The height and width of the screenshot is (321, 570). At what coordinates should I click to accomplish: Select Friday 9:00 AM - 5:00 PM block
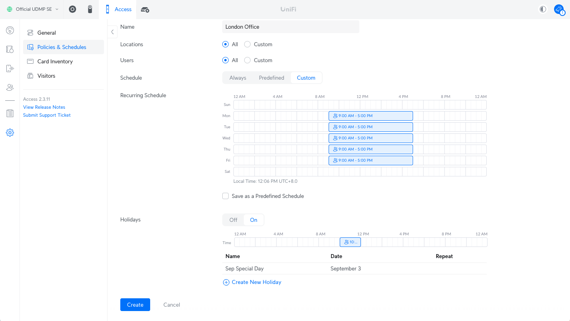(x=371, y=160)
